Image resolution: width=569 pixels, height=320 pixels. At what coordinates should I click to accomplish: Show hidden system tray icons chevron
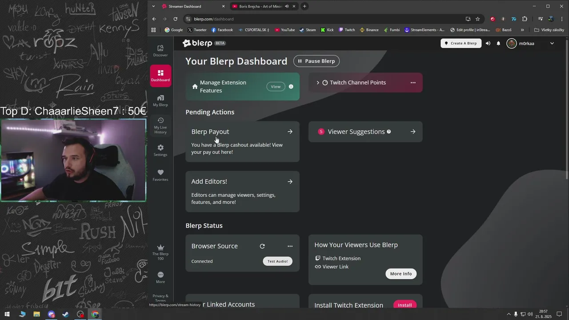tap(509, 314)
